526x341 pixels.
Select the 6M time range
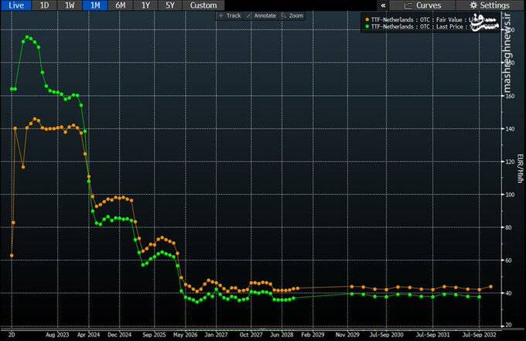pos(120,5)
